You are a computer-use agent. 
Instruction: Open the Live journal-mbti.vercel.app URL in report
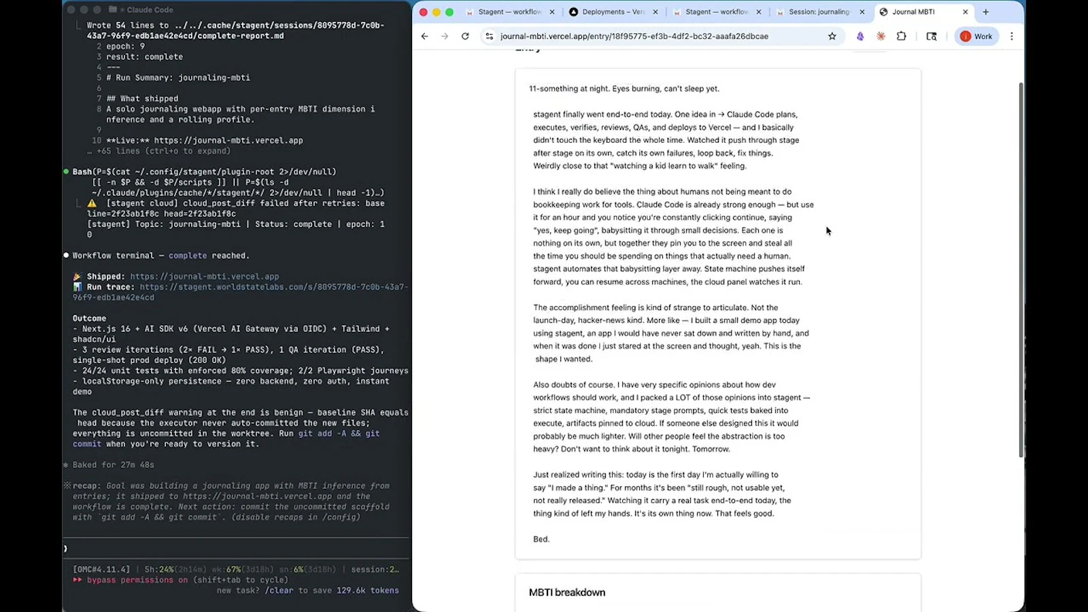point(228,141)
